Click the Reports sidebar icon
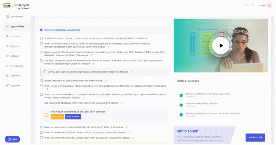 [7, 46]
